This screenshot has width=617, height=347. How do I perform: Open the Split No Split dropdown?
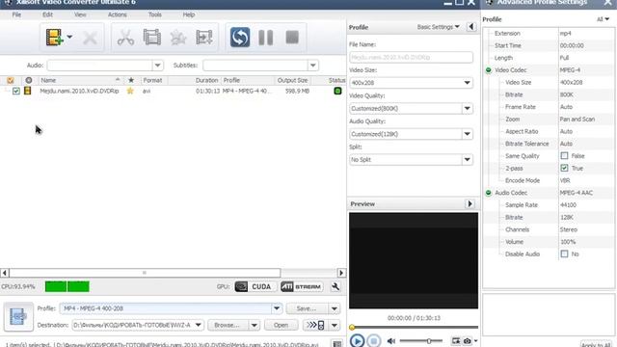pos(467,160)
